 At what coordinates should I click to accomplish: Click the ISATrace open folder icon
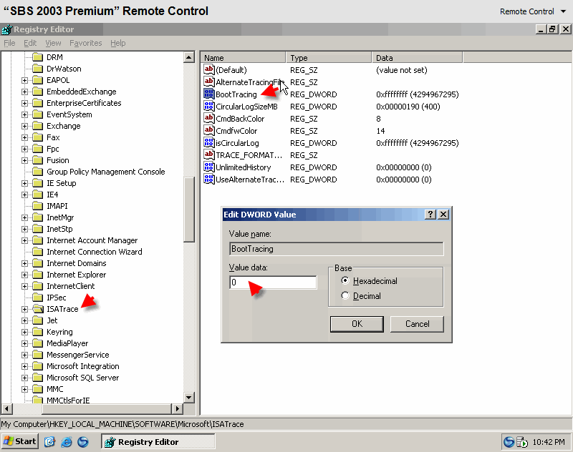(38, 309)
